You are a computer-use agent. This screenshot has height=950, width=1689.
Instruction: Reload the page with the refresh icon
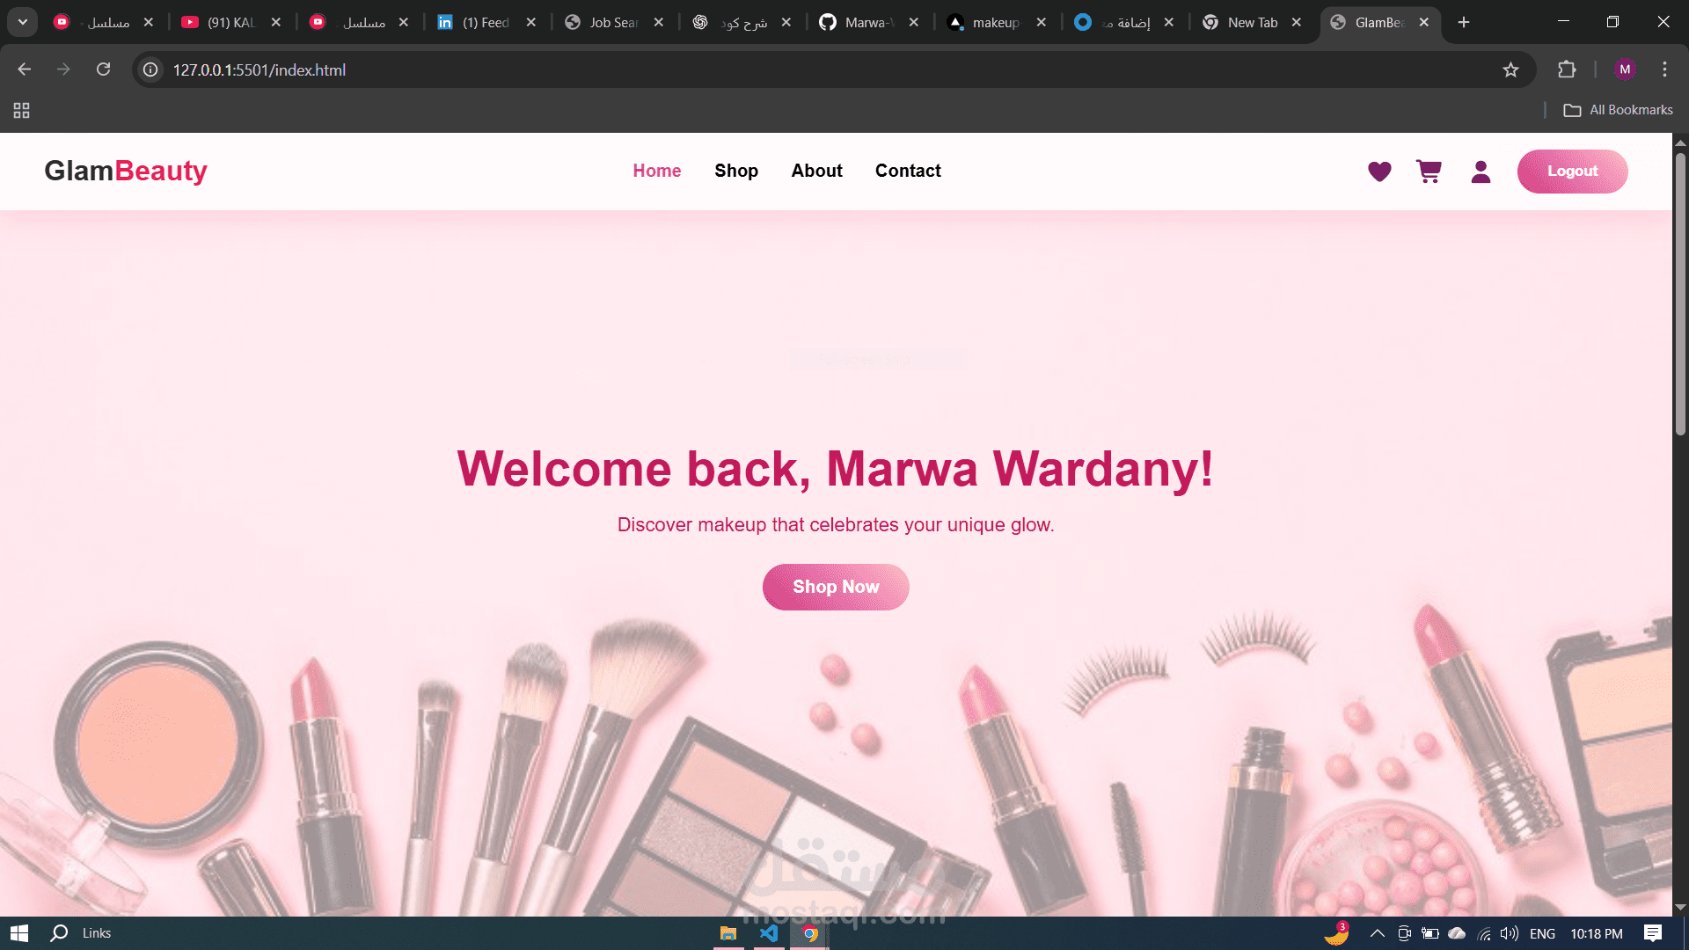[103, 69]
